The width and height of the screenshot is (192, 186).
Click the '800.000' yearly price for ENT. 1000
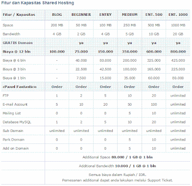coord(178,52)
